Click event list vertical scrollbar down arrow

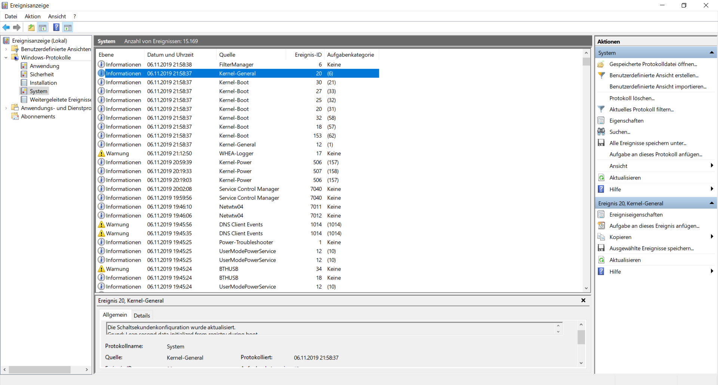586,288
